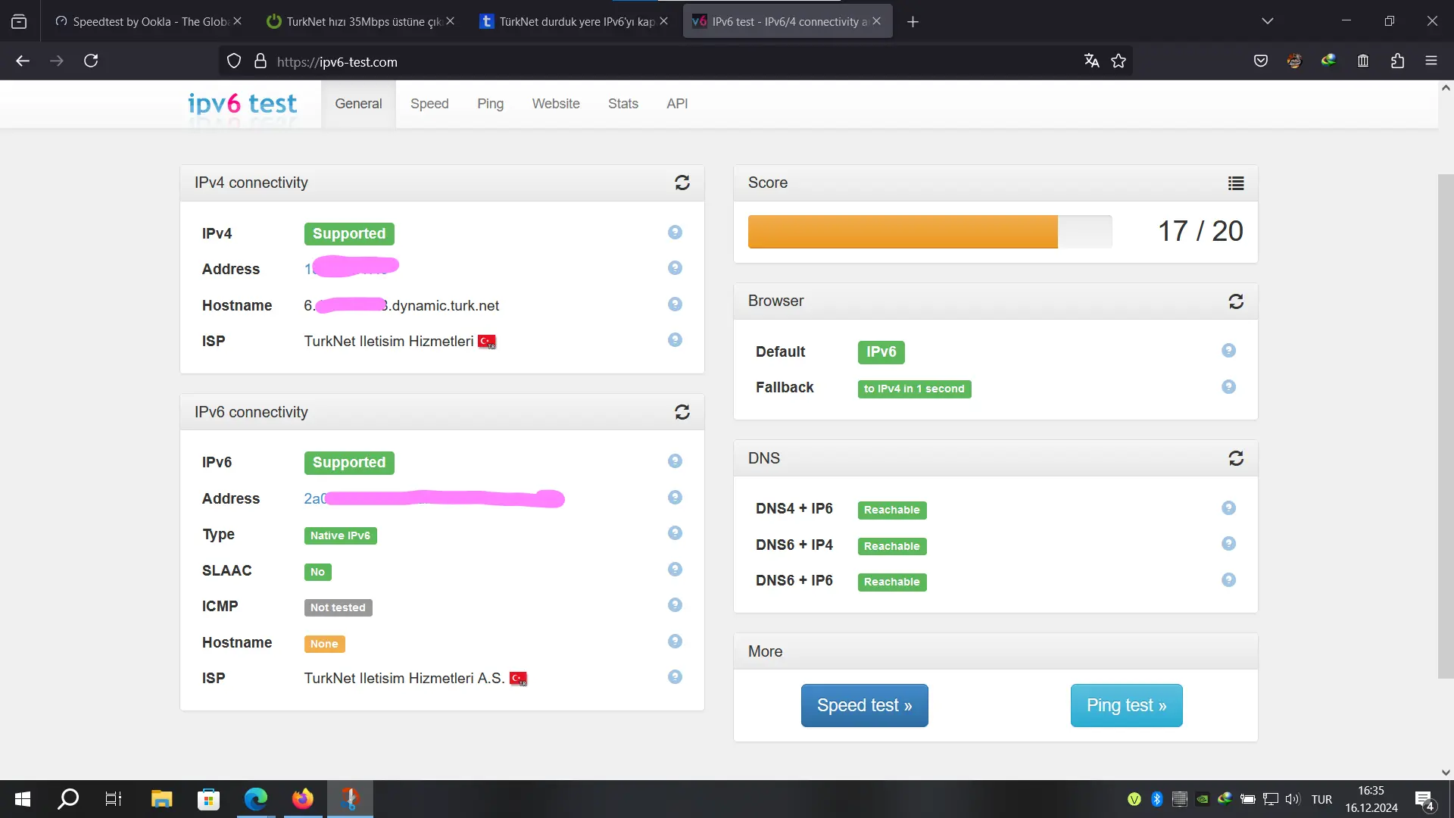
Task: Open help icon for IPv4 Hostname row
Action: [x=675, y=304]
